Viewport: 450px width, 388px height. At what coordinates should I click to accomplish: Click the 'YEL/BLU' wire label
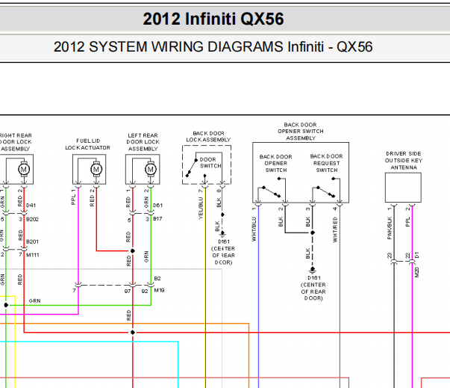201,208
